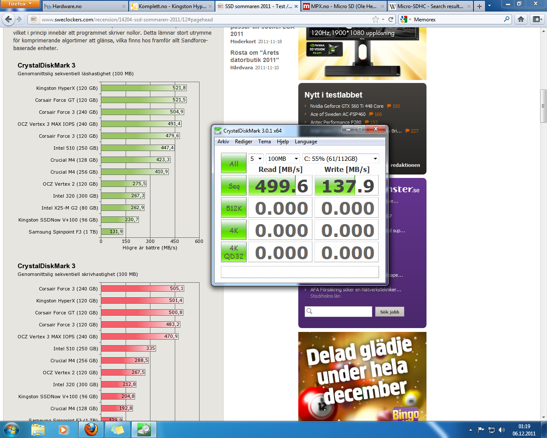The height and width of the screenshot is (438, 547).
Task: Click the CrystalDiskMark title bar icon
Action: [218, 130]
